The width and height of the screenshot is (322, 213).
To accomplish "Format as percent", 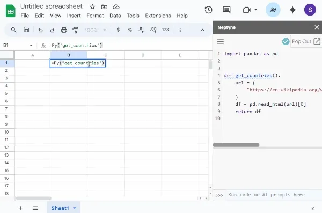I will [130, 30].
